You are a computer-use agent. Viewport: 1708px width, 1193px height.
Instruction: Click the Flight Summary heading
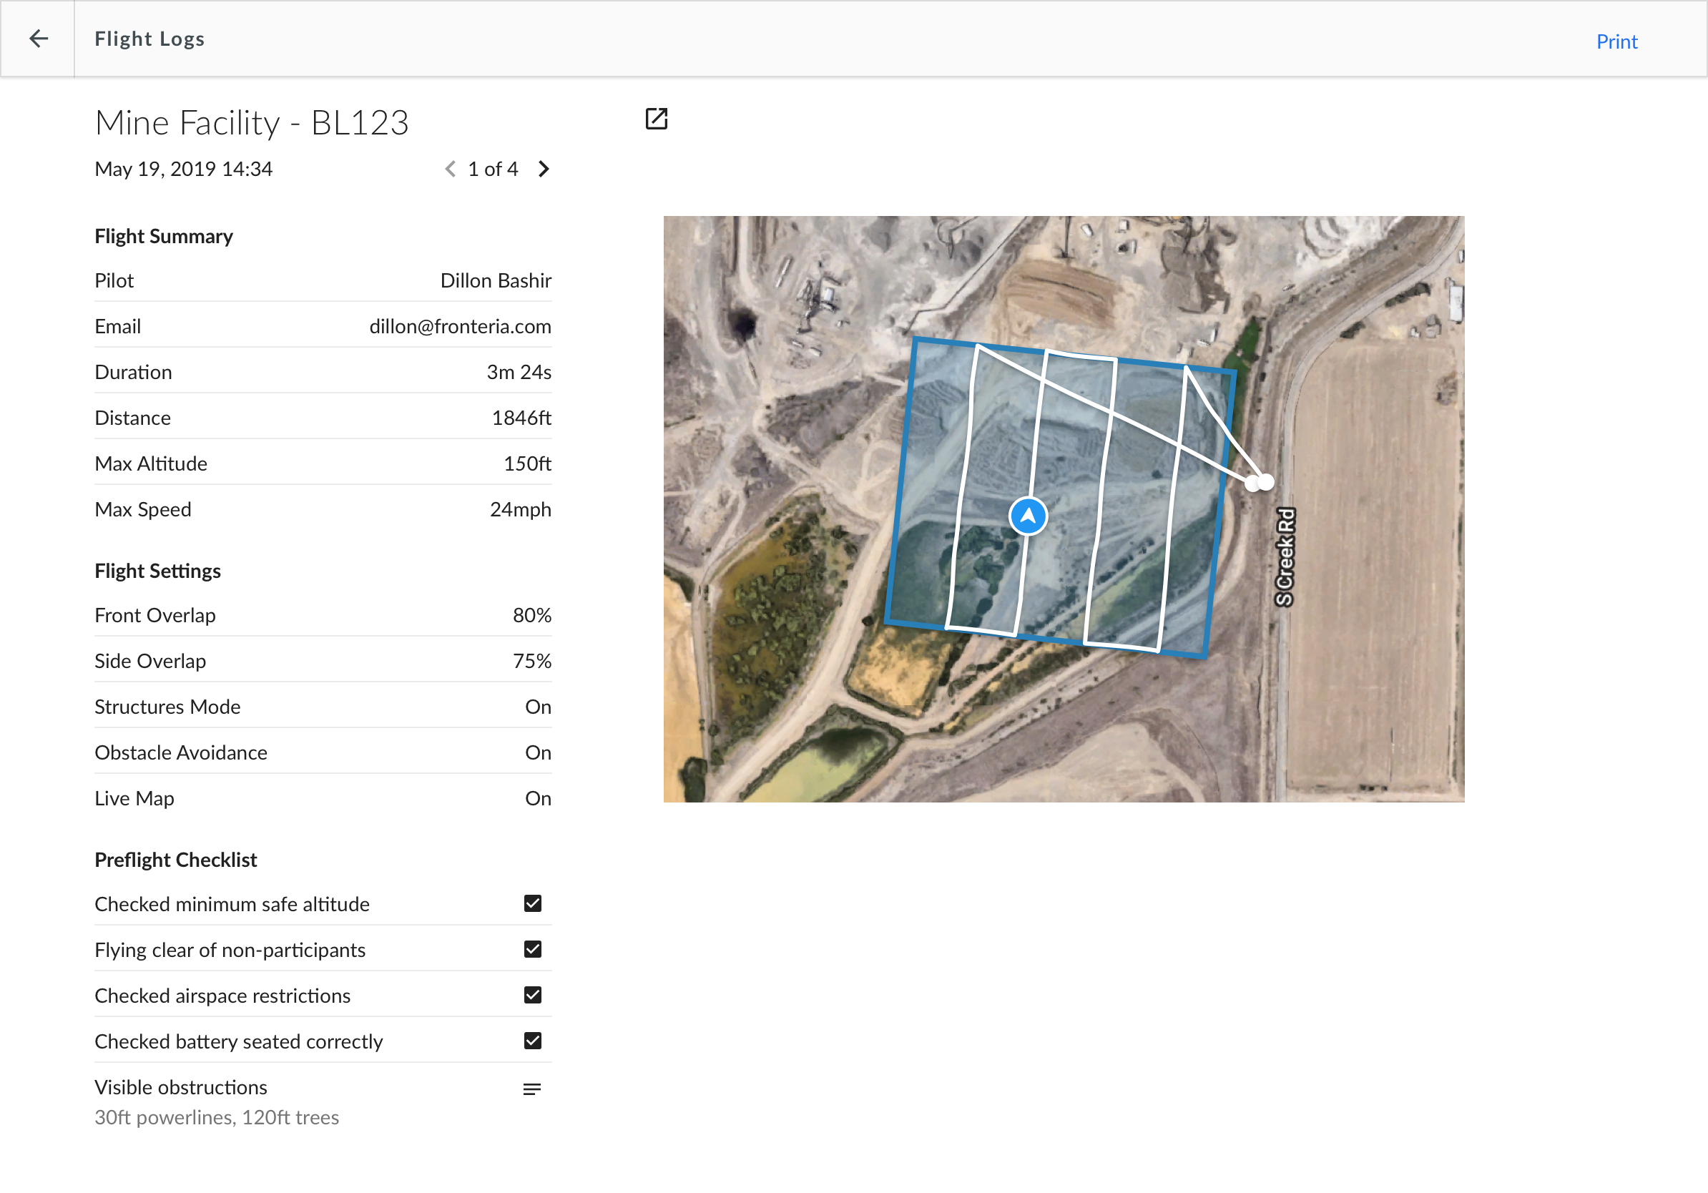tap(164, 236)
